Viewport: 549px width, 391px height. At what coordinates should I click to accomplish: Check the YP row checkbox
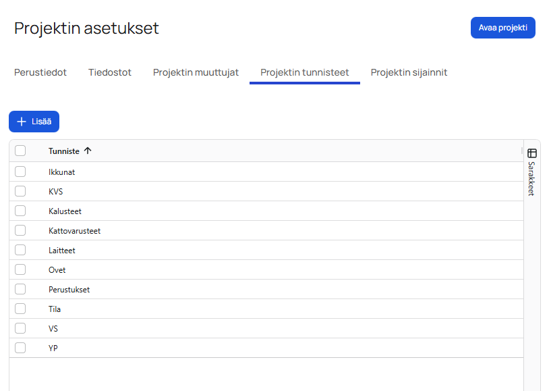pos(20,348)
